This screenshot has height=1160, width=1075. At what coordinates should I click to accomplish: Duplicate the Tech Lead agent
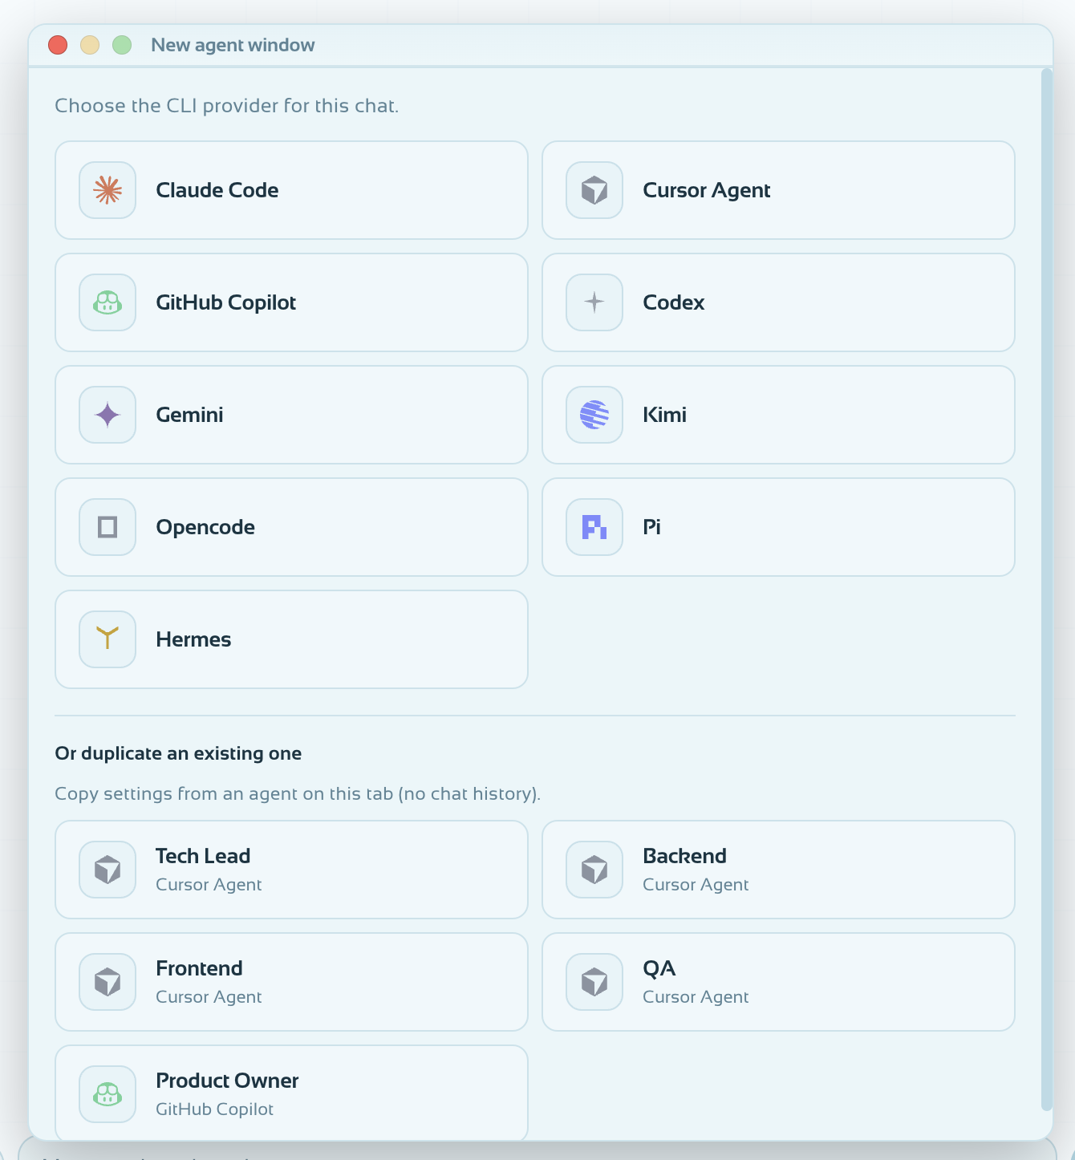[291, 870]
